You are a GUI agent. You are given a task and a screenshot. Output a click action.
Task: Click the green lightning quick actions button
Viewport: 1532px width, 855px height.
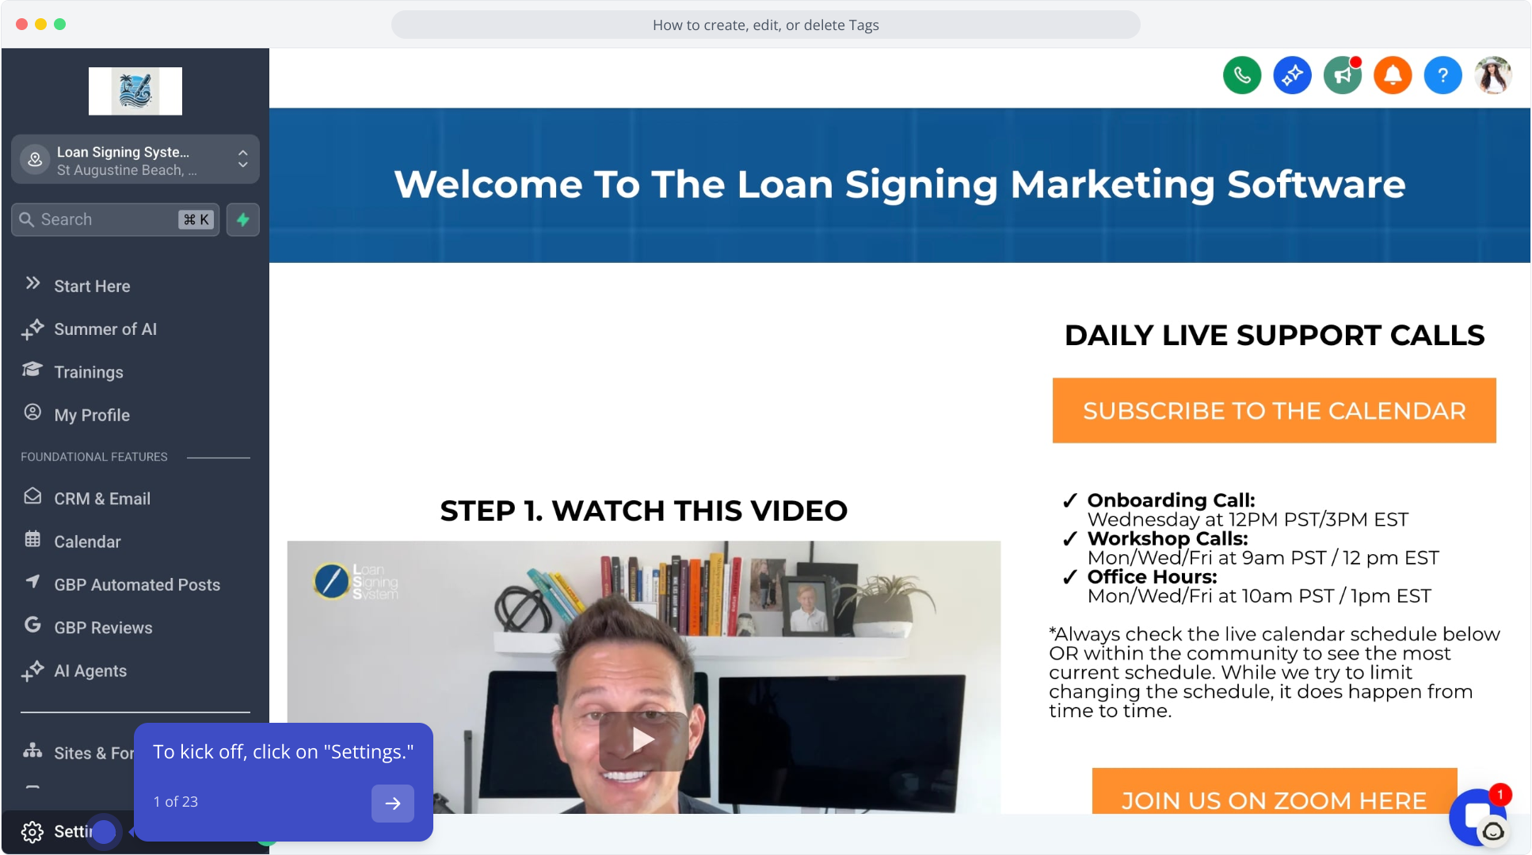pos(243,219)
